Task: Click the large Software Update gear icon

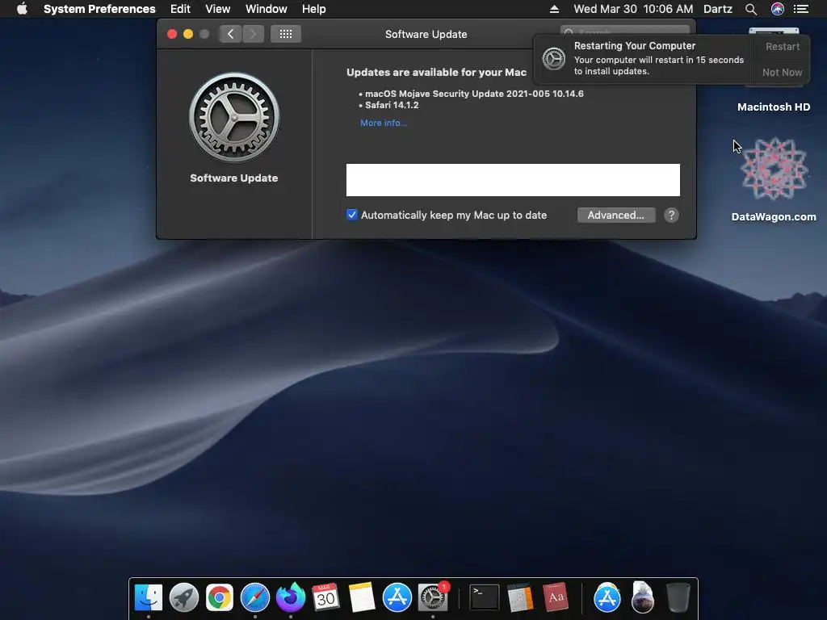Action: pos(234,117)
